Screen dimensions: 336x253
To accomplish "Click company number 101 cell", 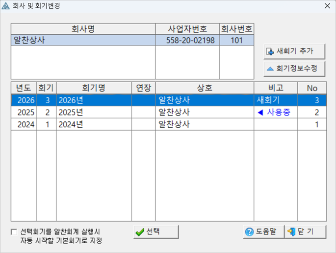I will pyautogui.click(x=236, y=40).
